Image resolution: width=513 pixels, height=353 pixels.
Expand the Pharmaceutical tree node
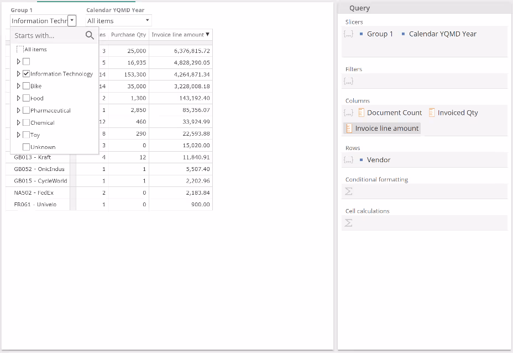click(x=19, y=110)
